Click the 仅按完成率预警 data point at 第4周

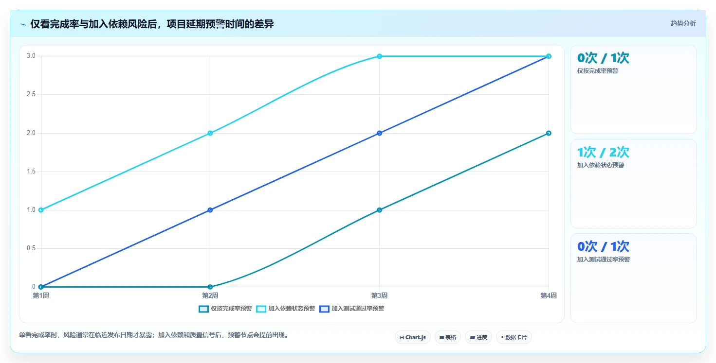pyautogui.click(x=549, y=133)
